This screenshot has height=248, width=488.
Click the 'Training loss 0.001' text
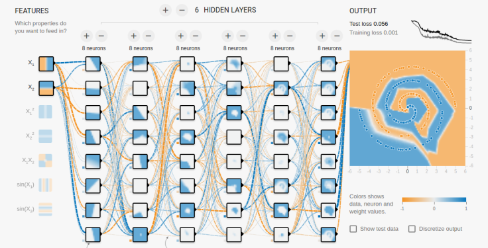pos(373,32)
